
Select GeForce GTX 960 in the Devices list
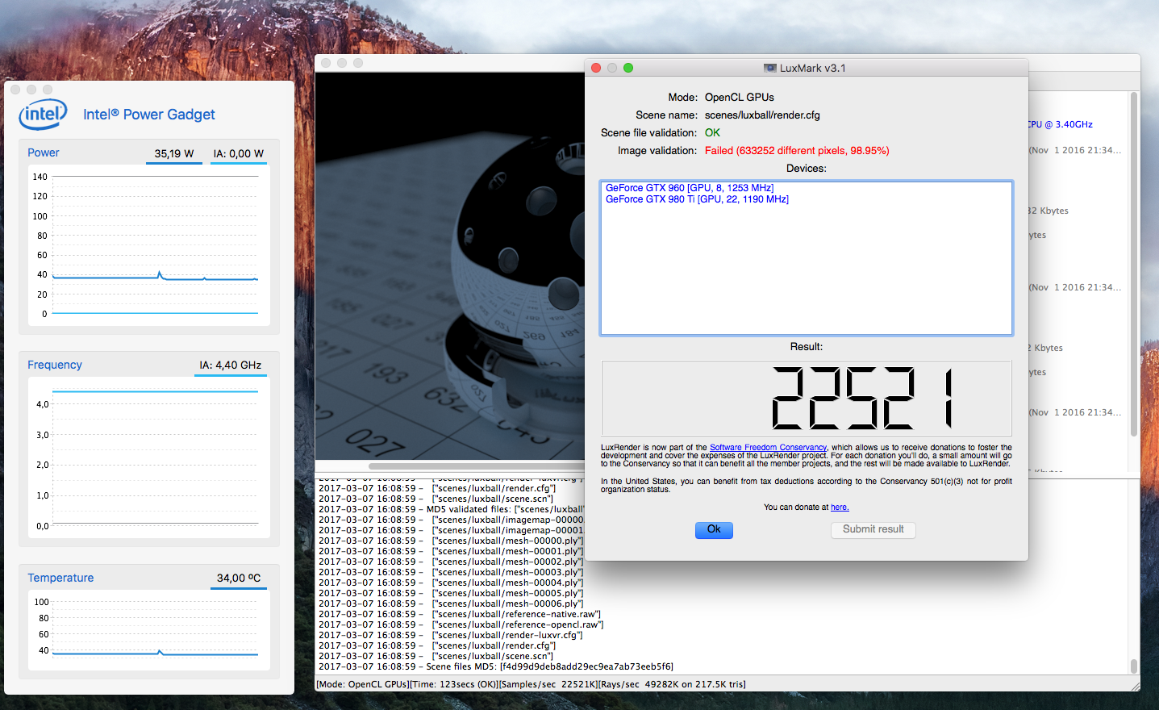pyautogui.click(x=689, y=188)
